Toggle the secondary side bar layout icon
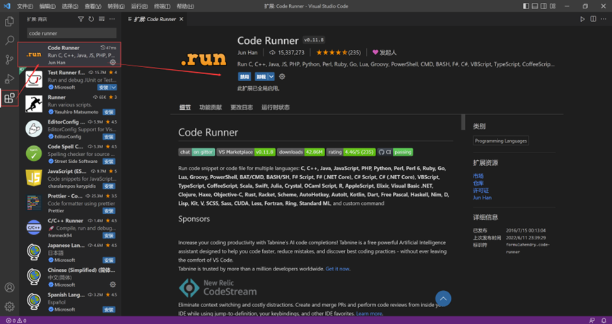612x324 pixels. [x=543, y=6]
